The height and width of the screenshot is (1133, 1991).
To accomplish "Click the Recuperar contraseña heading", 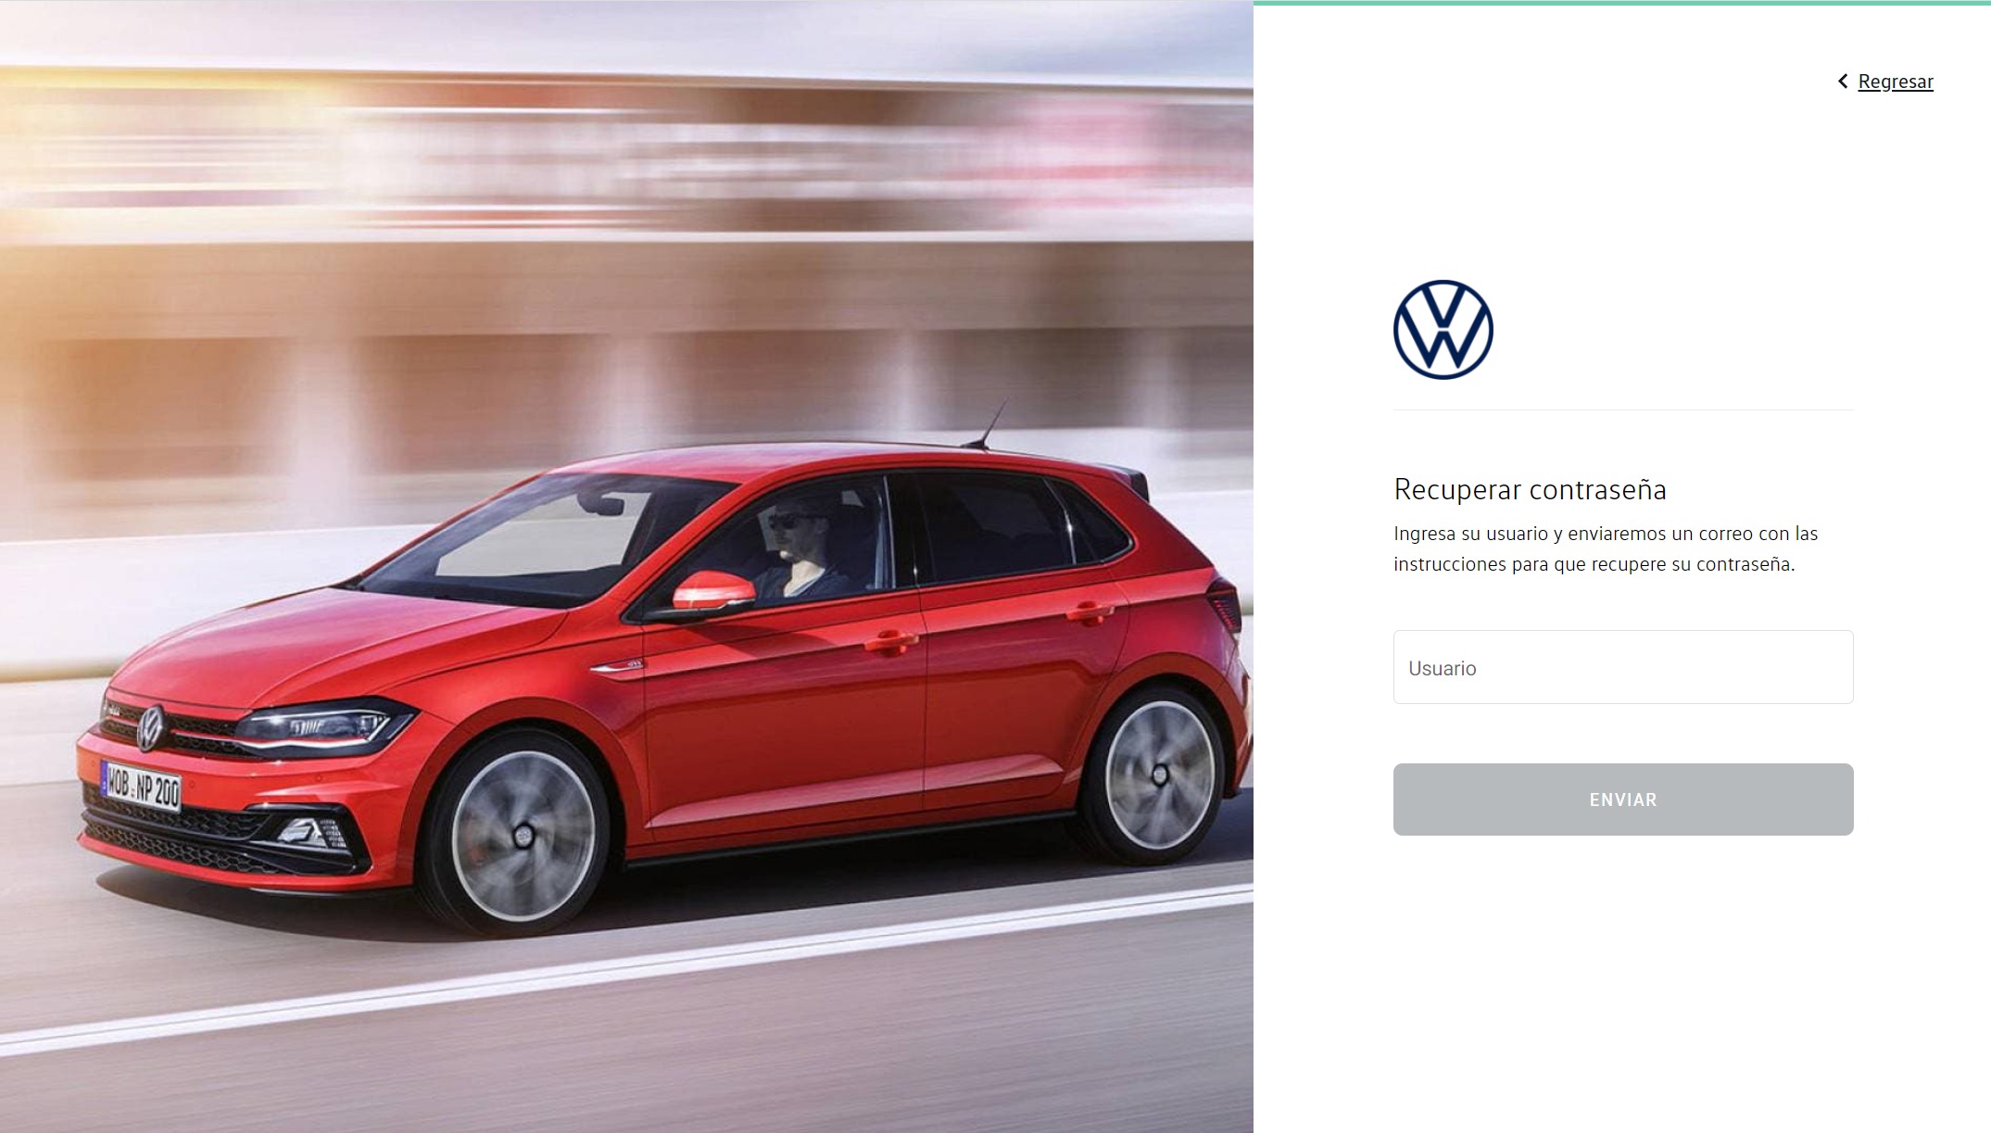I will (1530, 489).
